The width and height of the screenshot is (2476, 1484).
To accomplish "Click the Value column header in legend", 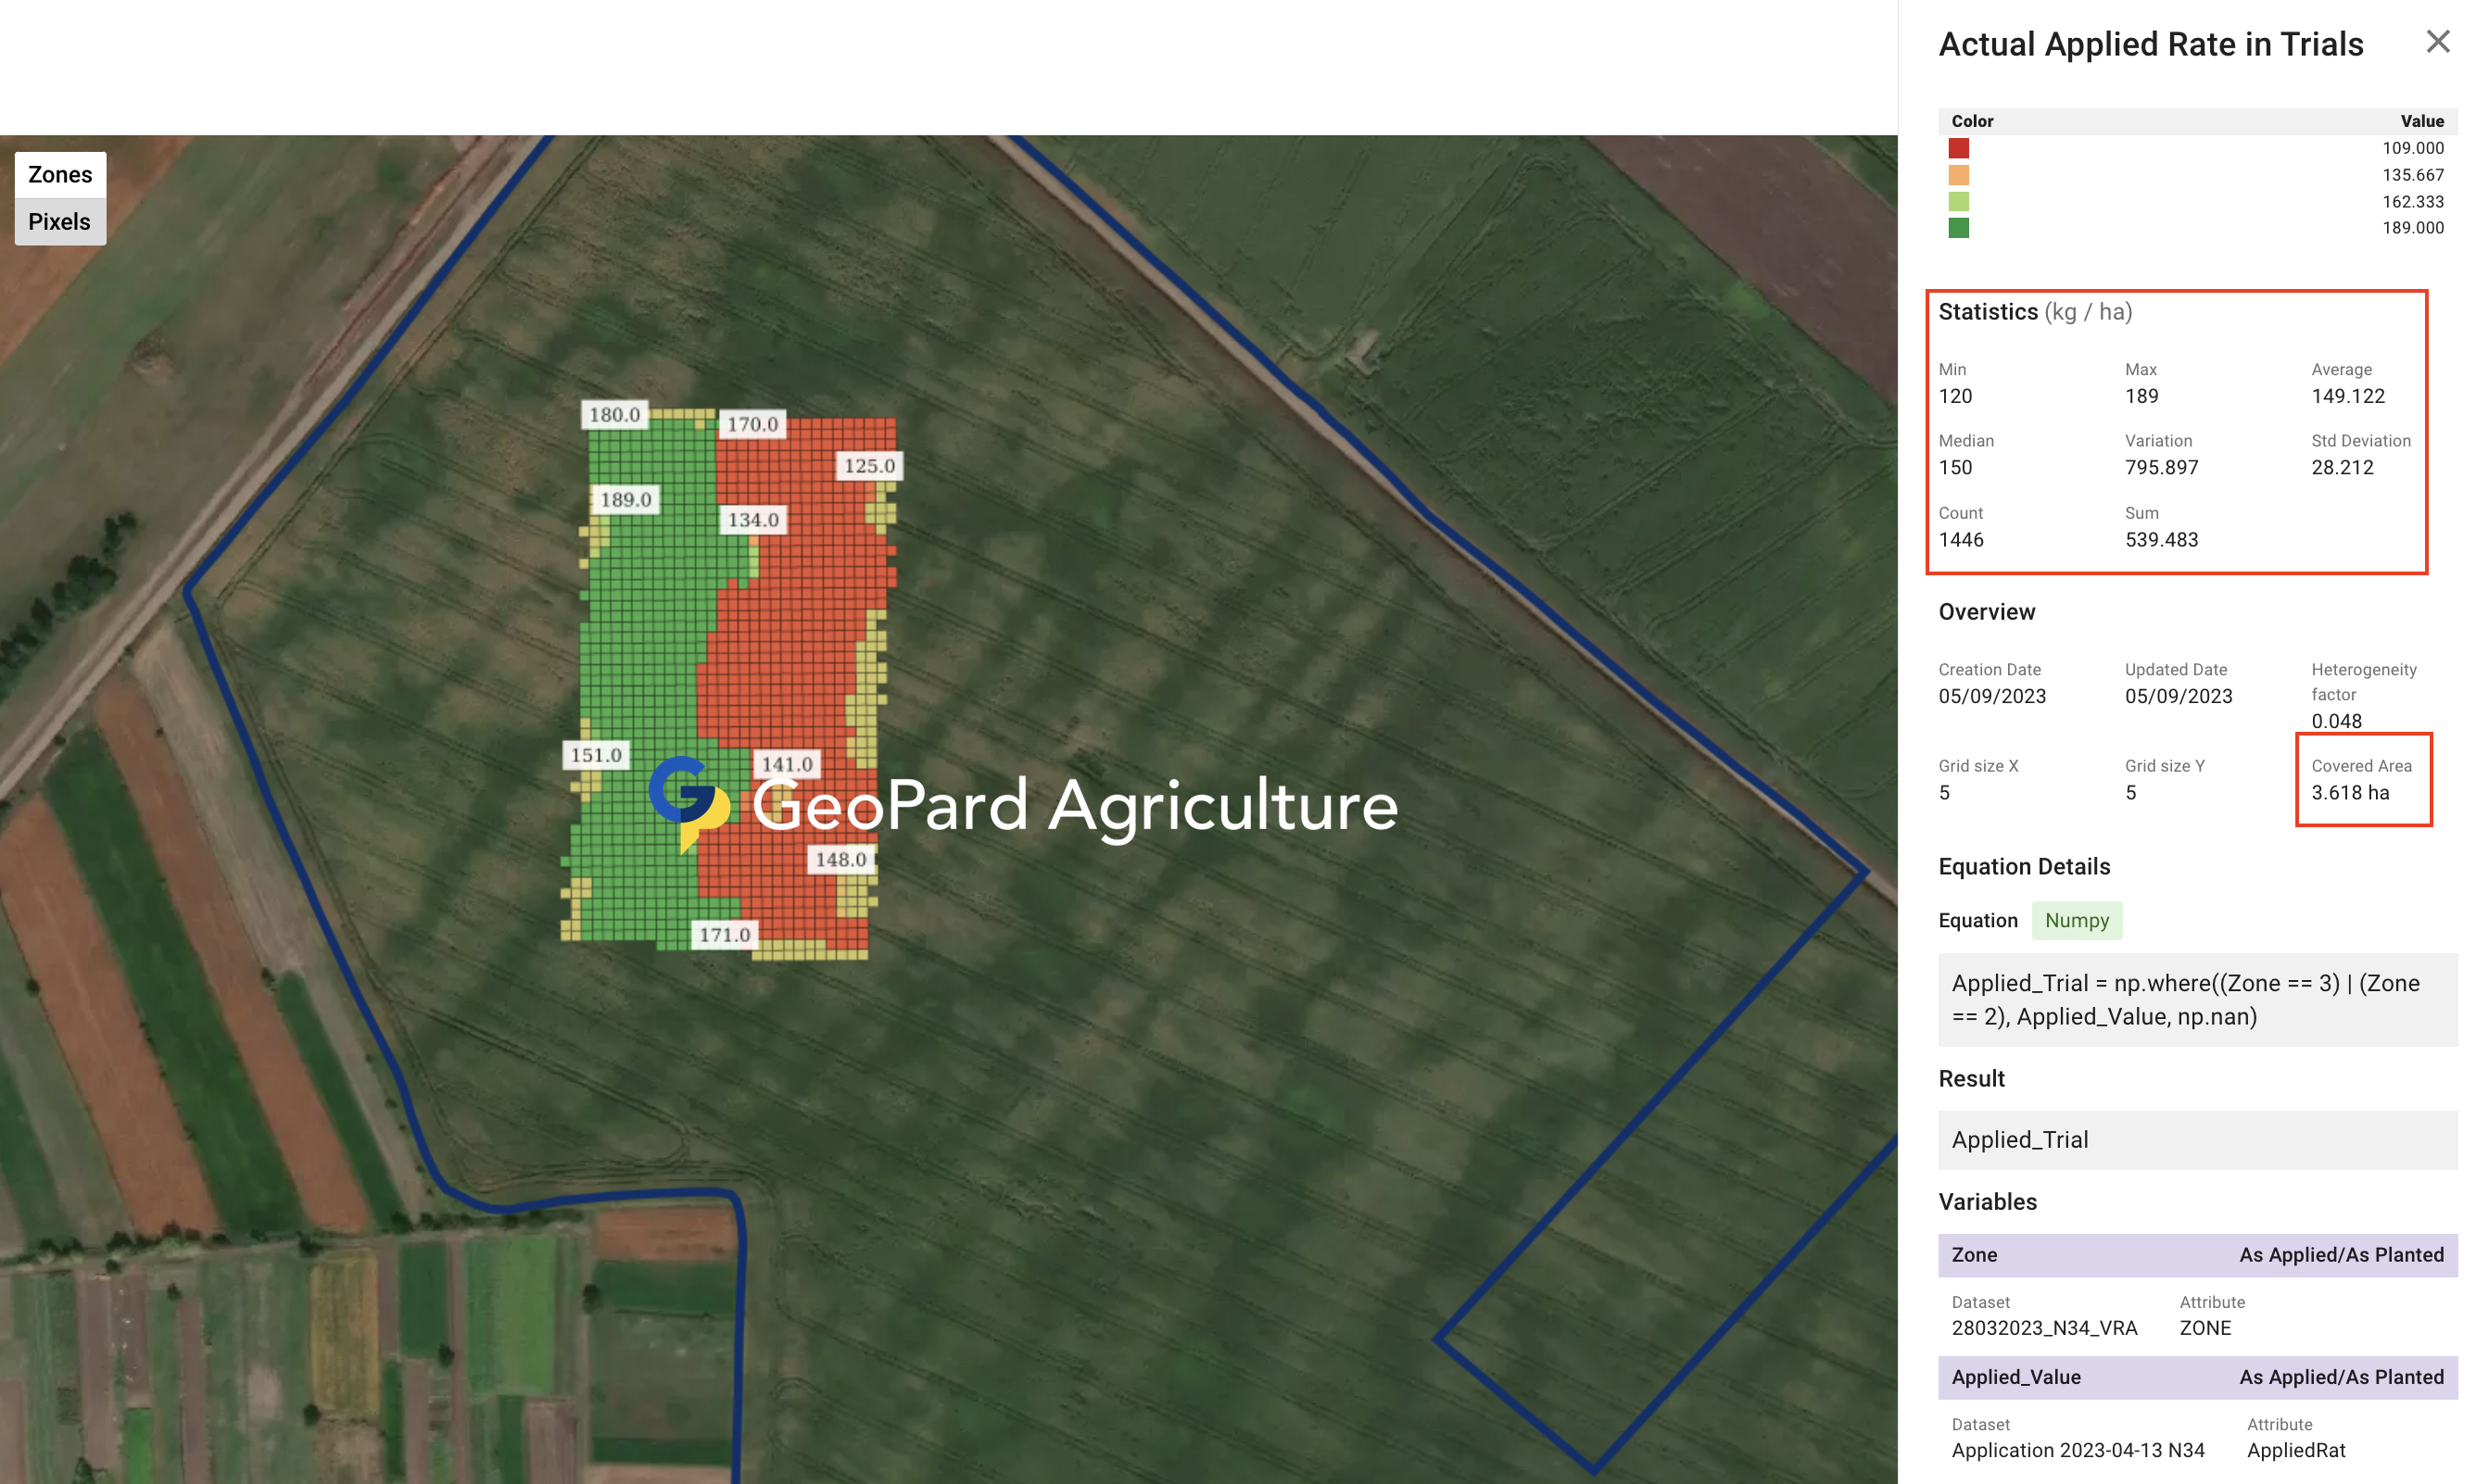I will click(2421, 121).
